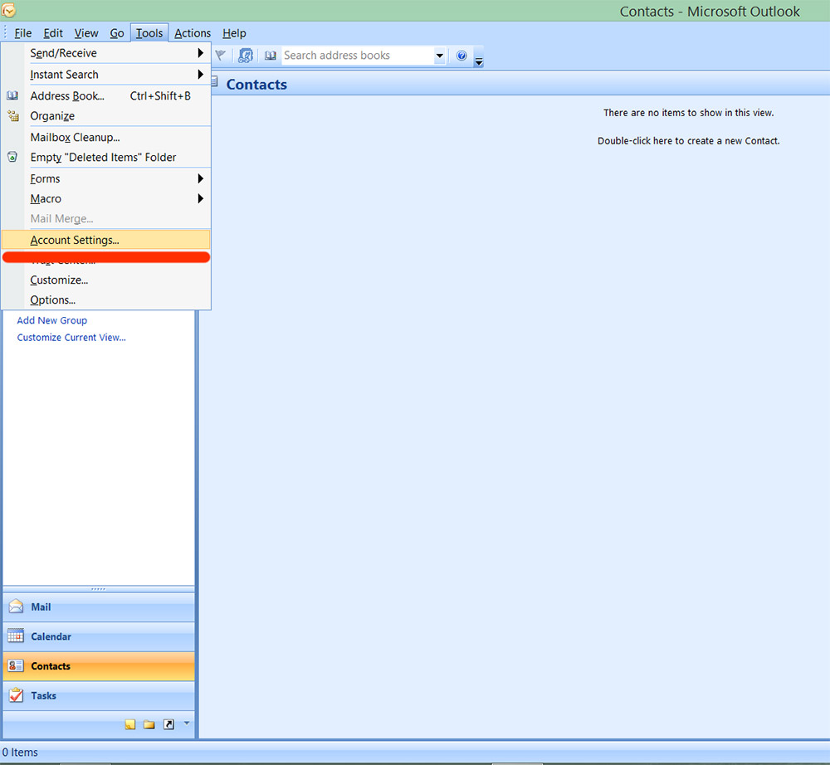This screenshot has width=830, height=765.
Task: Open the View menu
Action: point(86,33)
